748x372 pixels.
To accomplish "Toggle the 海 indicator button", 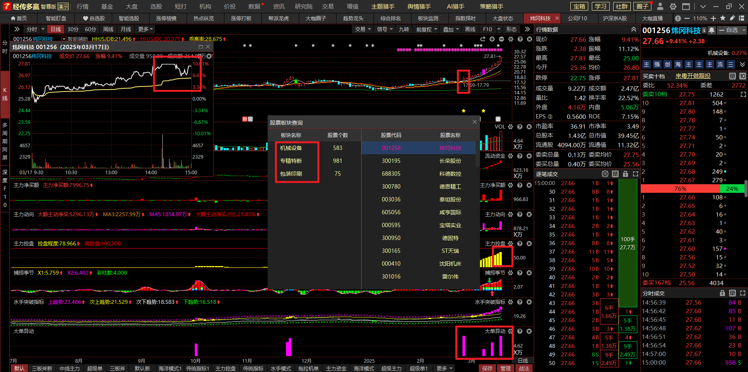I will (678, 64).
